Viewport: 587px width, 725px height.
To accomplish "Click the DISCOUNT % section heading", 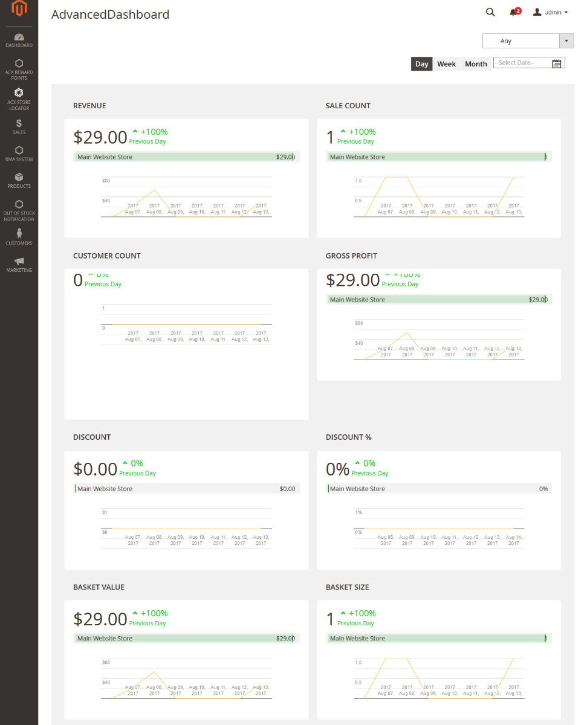I will point(349,437).
